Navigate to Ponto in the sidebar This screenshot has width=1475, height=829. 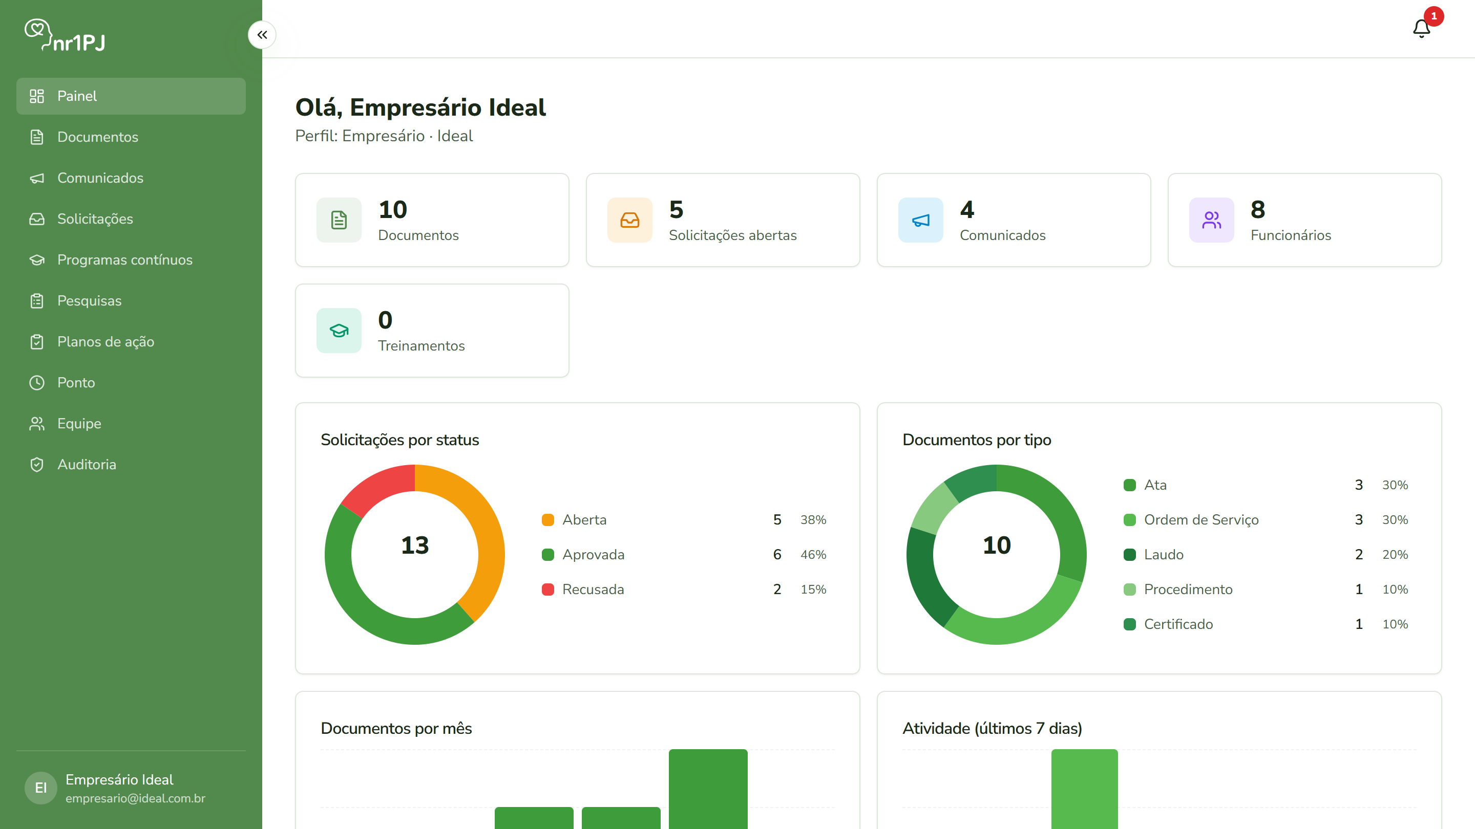click(131, 382)
